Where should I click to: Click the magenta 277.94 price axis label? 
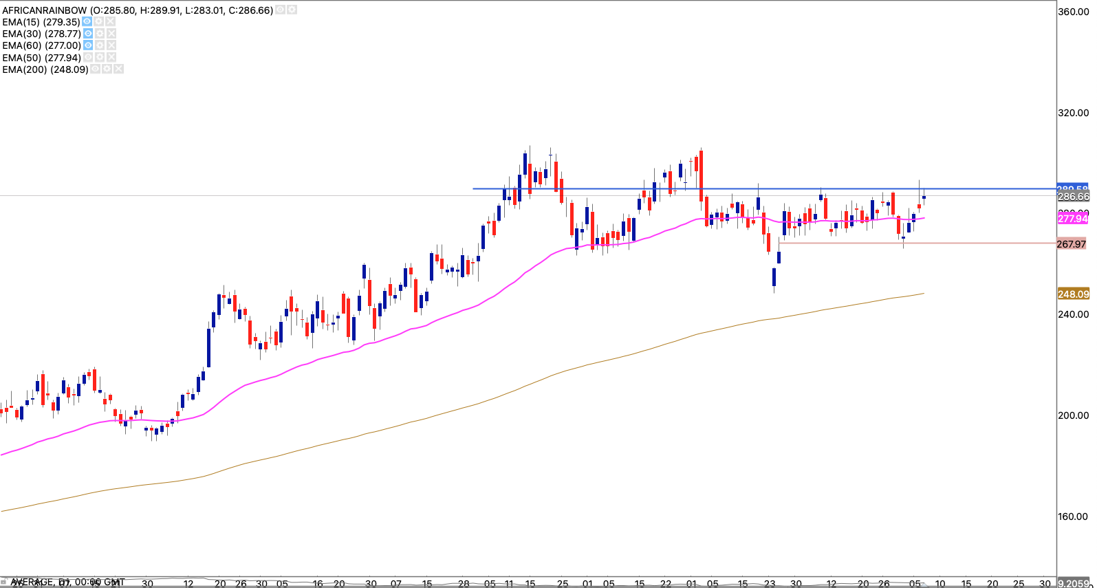1072,219
